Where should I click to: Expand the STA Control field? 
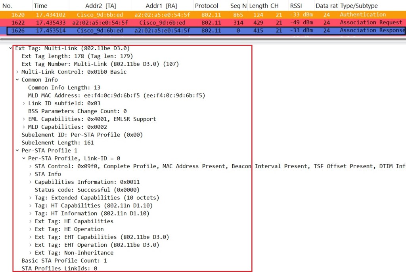coord(31,166)
